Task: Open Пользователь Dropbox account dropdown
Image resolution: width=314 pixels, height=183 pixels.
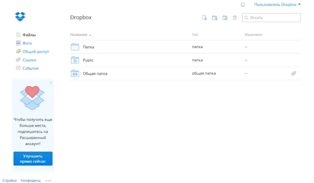Action: (277, 4)
